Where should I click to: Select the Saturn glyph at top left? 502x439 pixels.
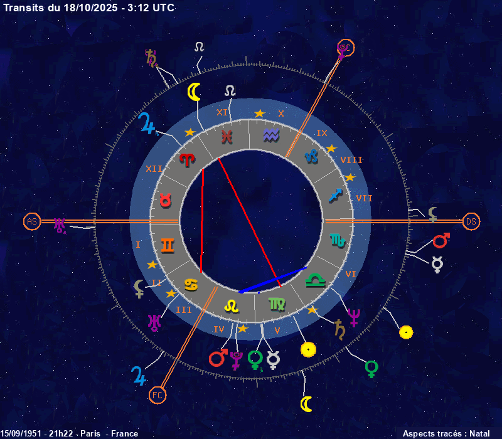click(x=151, y=58)
